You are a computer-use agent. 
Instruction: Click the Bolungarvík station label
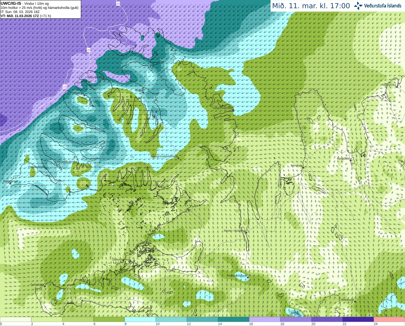[95, 77]
